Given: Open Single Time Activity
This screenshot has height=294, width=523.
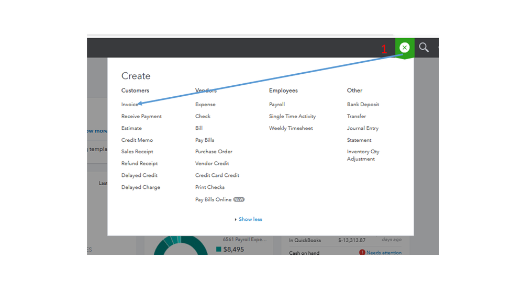Looking at the screenshot, I should [292, 116].
